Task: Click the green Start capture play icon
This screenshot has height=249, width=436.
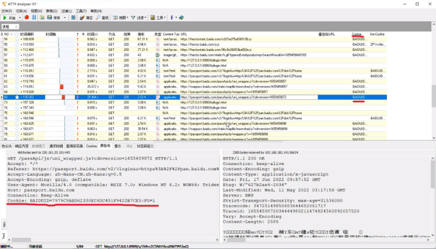Action: coord(5,18)
